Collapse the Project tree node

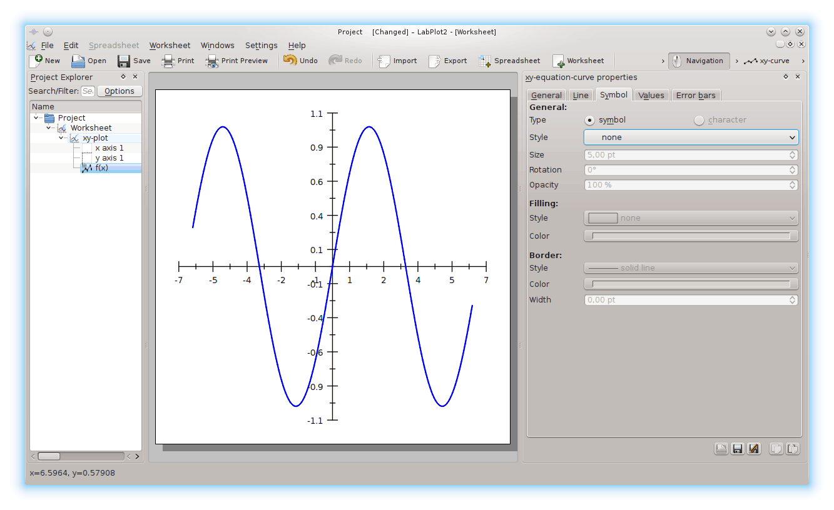(36, 118)
